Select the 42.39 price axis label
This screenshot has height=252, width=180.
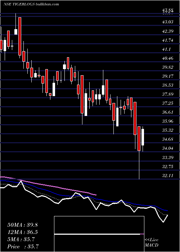pos(168,31)
